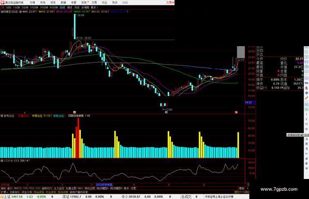Expand 更多 indicator list

pyautogui.click(x=126, y=188)
